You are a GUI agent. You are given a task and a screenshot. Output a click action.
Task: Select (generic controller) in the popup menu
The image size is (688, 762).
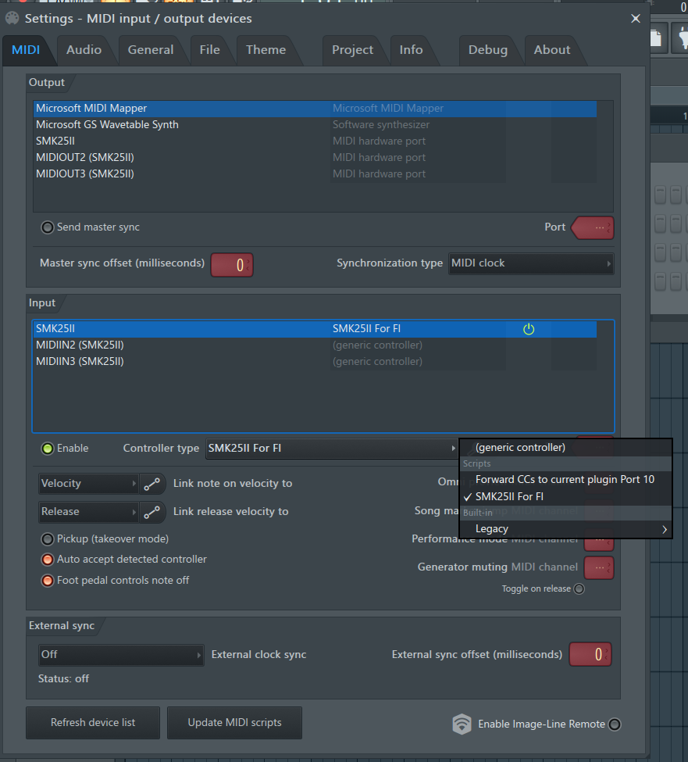point(565,448)
